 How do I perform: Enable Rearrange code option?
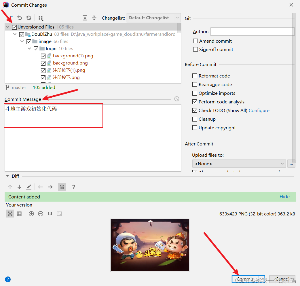pos(195,85)
